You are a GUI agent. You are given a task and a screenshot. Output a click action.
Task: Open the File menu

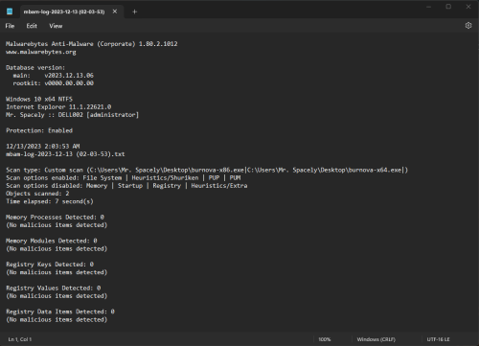click(x=10, y=26)
